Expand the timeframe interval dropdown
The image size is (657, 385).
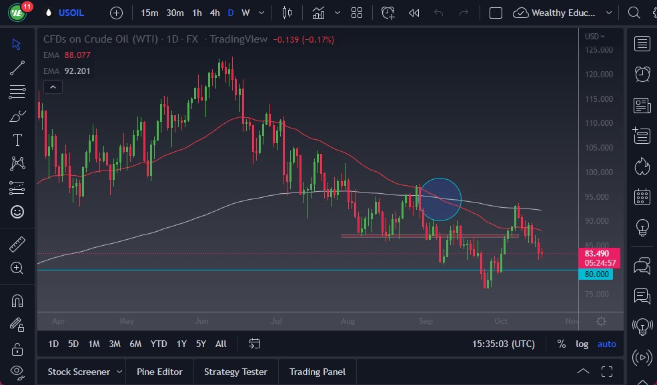coord(261,13)
